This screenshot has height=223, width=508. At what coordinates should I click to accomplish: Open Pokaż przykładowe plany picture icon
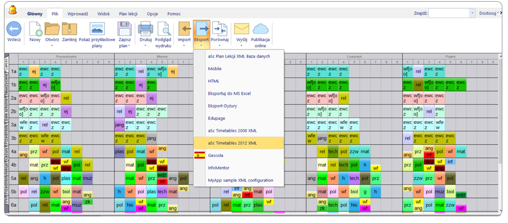point(97,29)
